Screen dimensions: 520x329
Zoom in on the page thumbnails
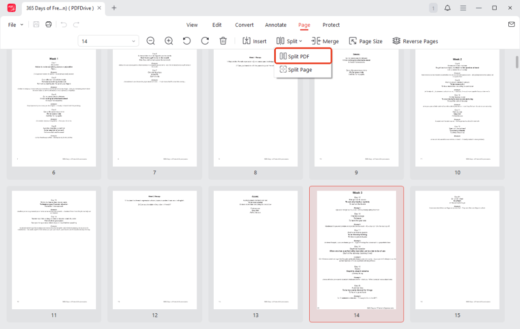click(x=169, y=41)
